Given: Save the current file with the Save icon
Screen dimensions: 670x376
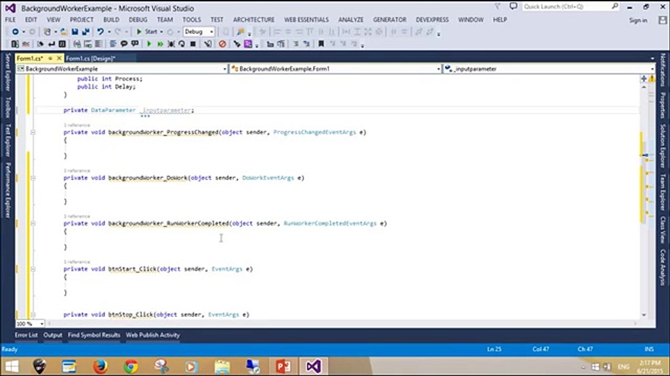Looking at the screenshot, I should pyautogui.click(x=75, y=32).
